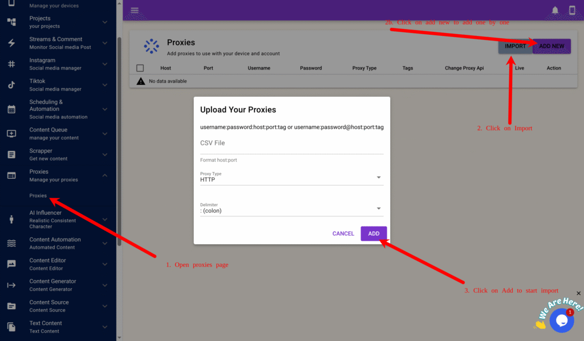Click the Instagram hashtag sidebar icon
584x341 pixels.
pyautogui.click(x=11, y=64)
